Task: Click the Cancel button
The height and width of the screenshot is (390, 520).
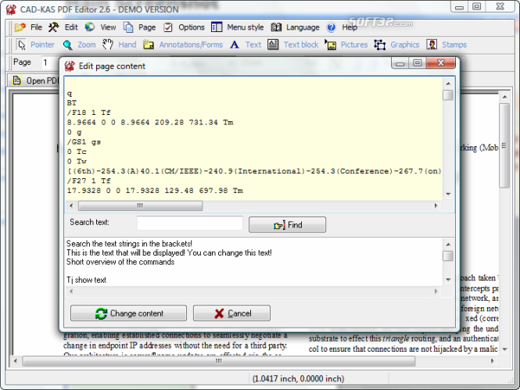Action: click(231, 313)
